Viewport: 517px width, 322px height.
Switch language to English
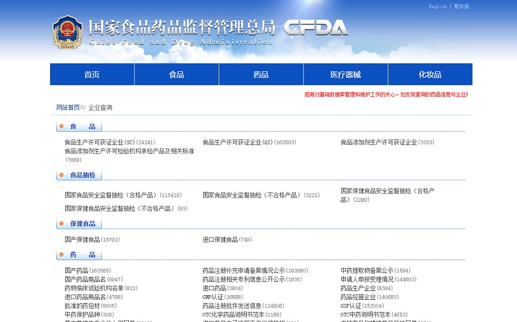(x=437, y=6)
